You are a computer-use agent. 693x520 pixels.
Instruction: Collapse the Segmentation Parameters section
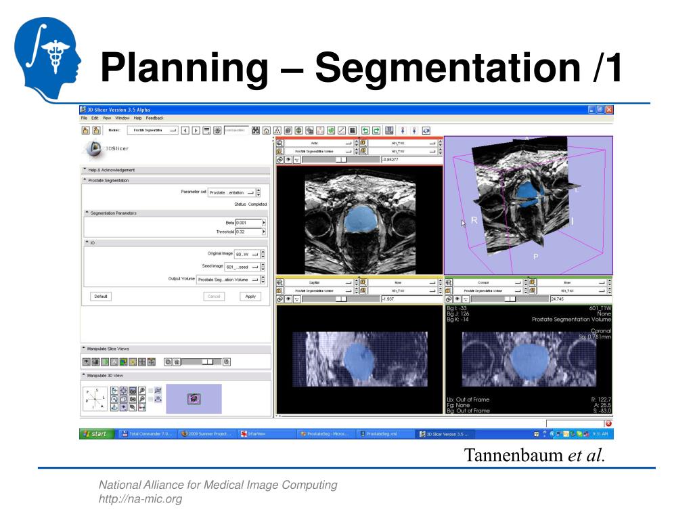87,213
